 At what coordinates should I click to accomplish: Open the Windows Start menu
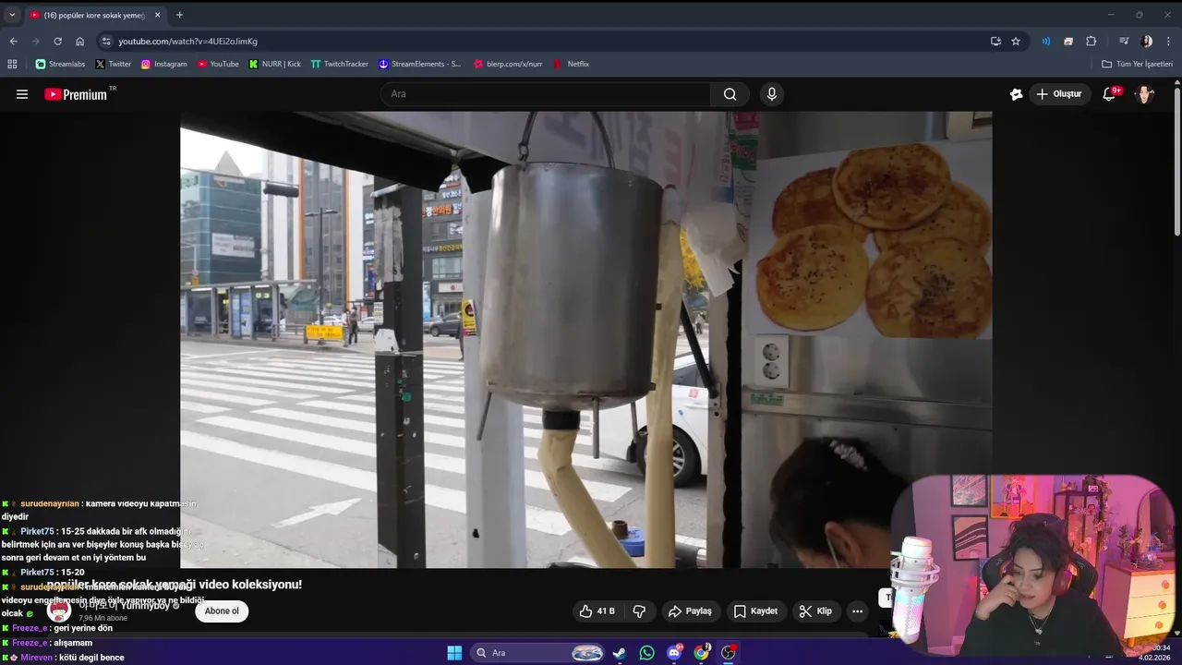coord(454,653)
